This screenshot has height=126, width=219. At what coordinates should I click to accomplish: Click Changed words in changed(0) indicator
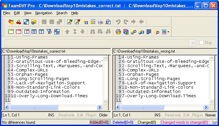point(184,122)
